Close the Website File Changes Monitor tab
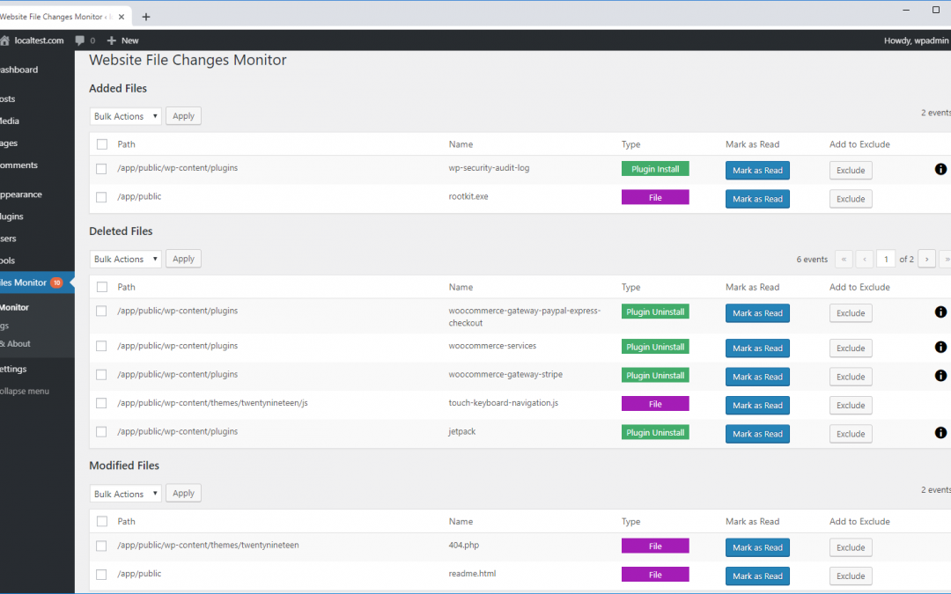This screenshot has width=951, height=594. (122, 17)
